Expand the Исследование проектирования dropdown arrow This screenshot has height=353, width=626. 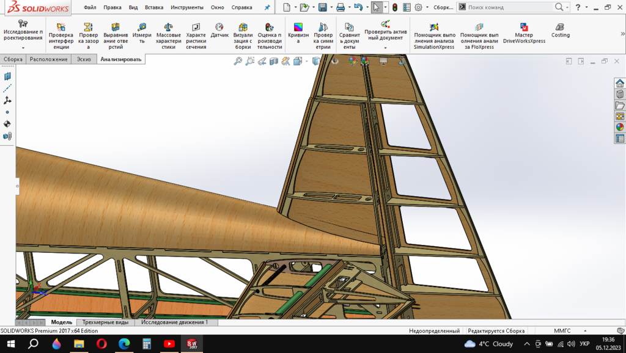(23, 48)
